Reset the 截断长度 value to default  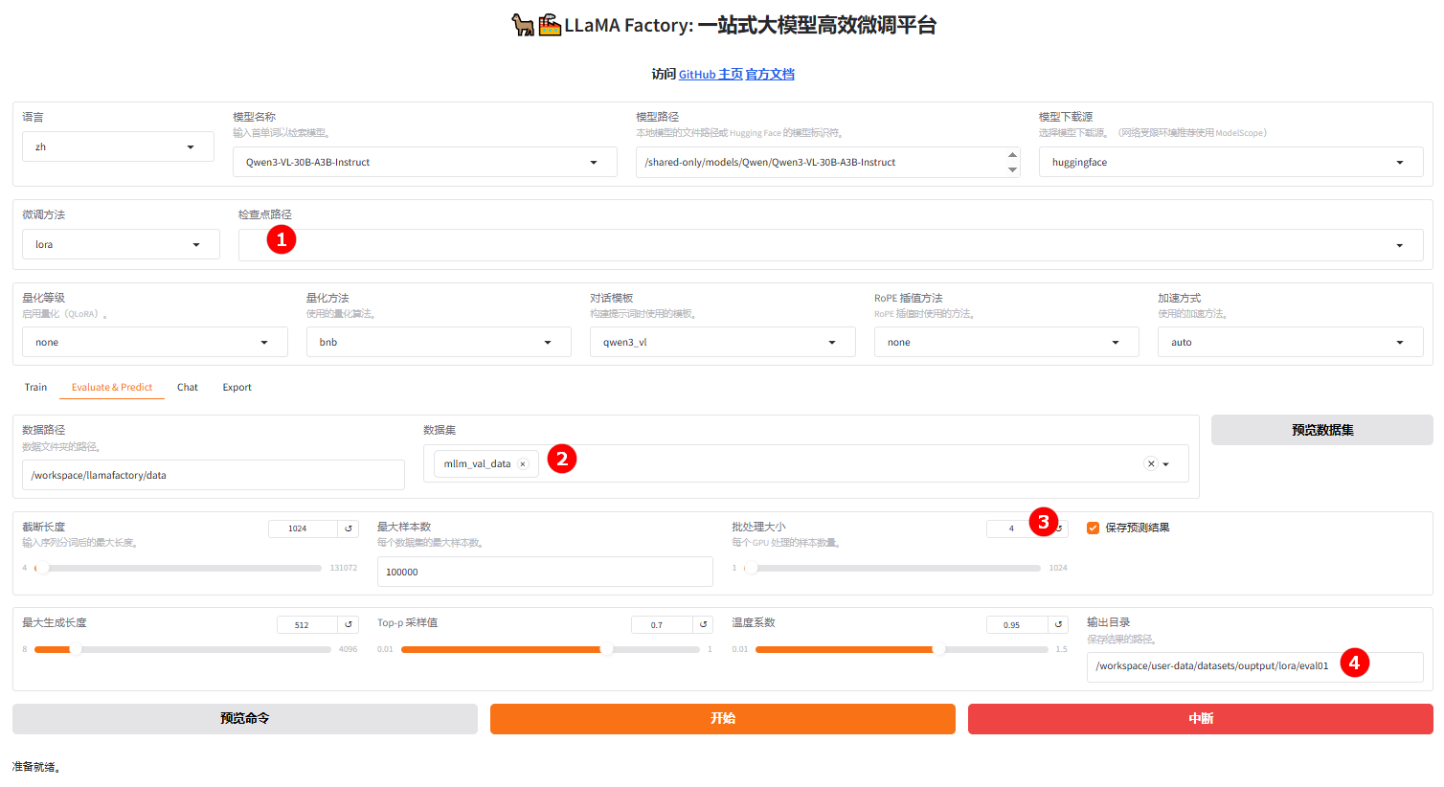tap(349, 528)
